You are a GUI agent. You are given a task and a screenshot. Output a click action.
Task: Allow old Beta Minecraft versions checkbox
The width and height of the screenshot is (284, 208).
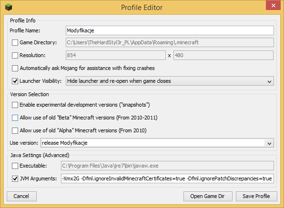15,118
